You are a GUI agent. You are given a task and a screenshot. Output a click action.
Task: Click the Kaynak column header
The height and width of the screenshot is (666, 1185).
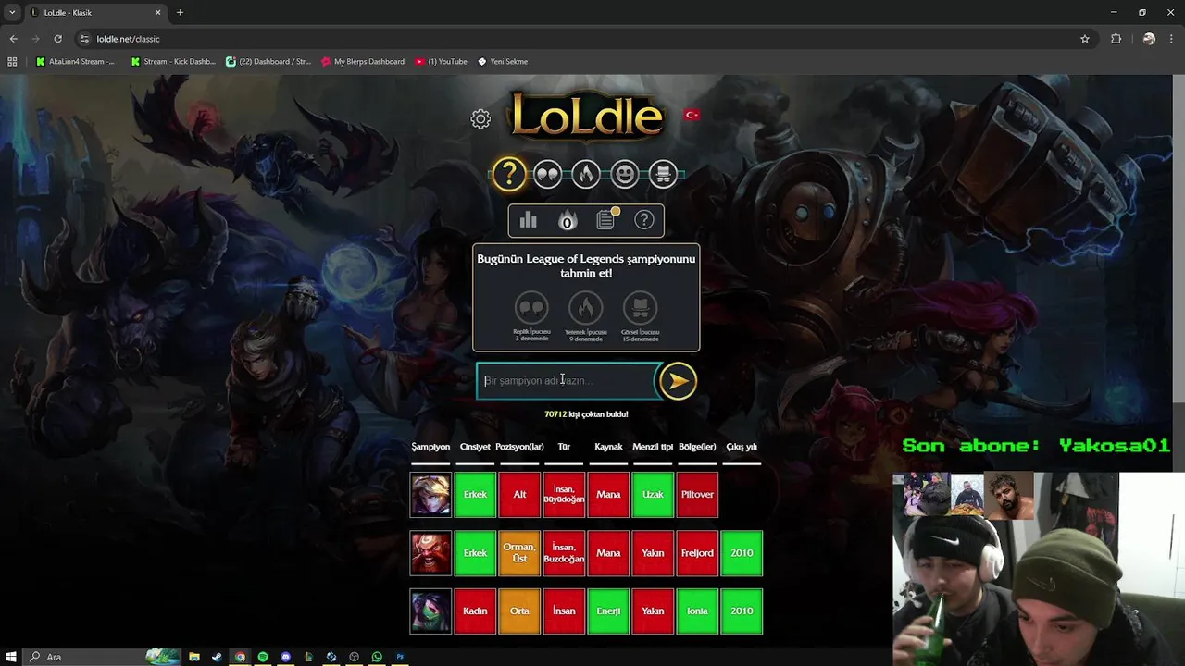[608, 447]
